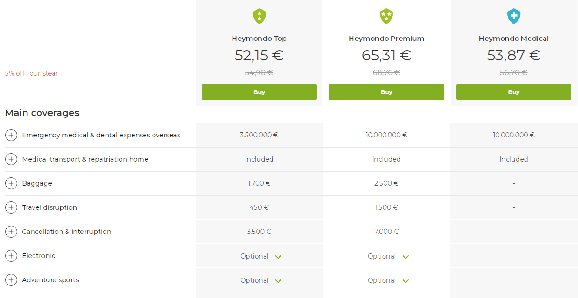Click the 65,31 € price
This screenshot has width=578, height=298.
(386, 55)
